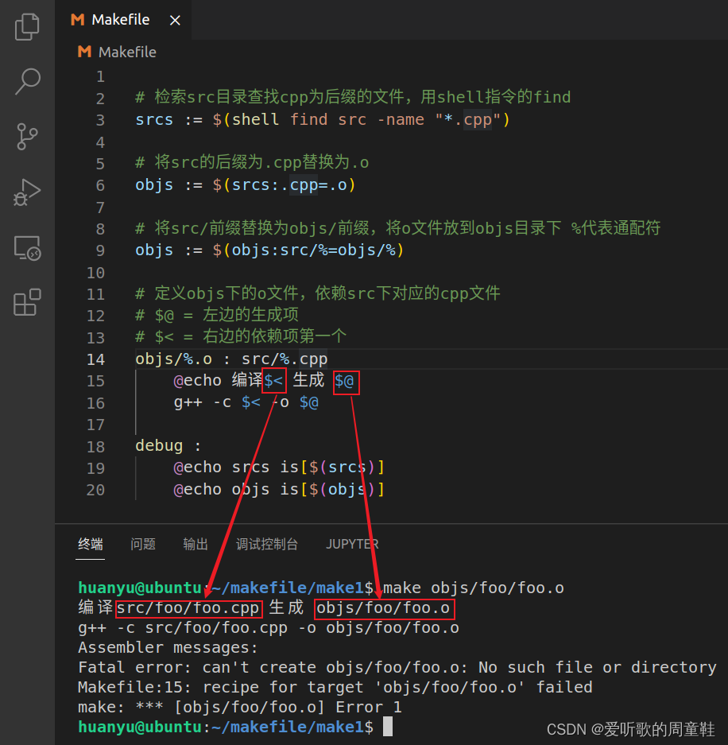Click the '@echo srcs is[$(srcs)]' line
Screen dimensions: 728x745
pyautogui.click(x=279, y=468)
